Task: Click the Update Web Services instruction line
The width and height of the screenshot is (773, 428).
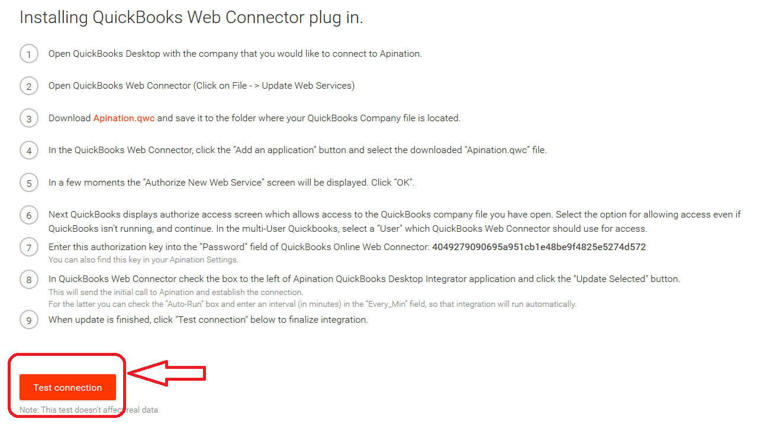Action: click(x=201, y=86)
